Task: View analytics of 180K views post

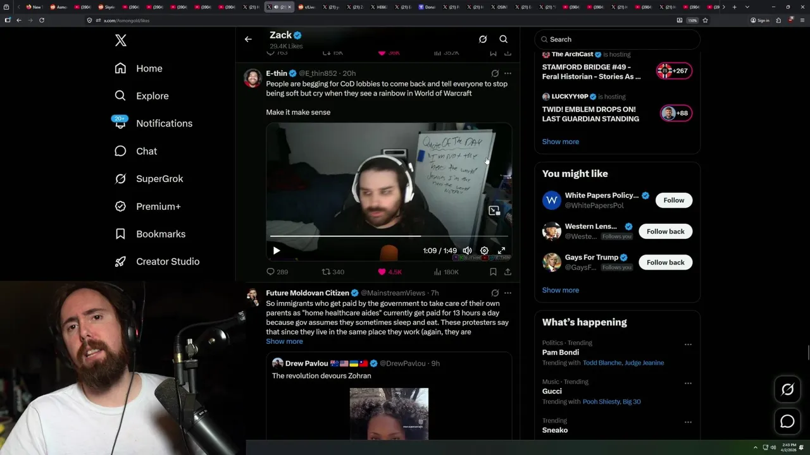Action: pos(446,272)
